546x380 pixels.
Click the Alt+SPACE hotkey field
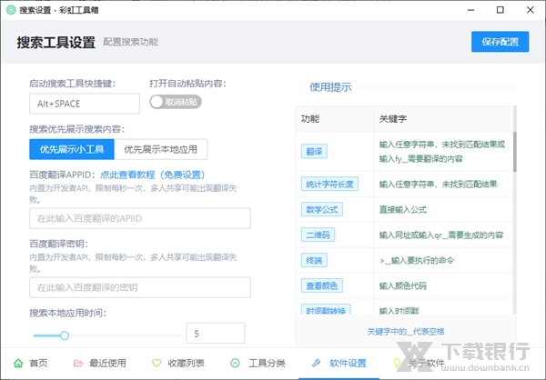[85, 104]
